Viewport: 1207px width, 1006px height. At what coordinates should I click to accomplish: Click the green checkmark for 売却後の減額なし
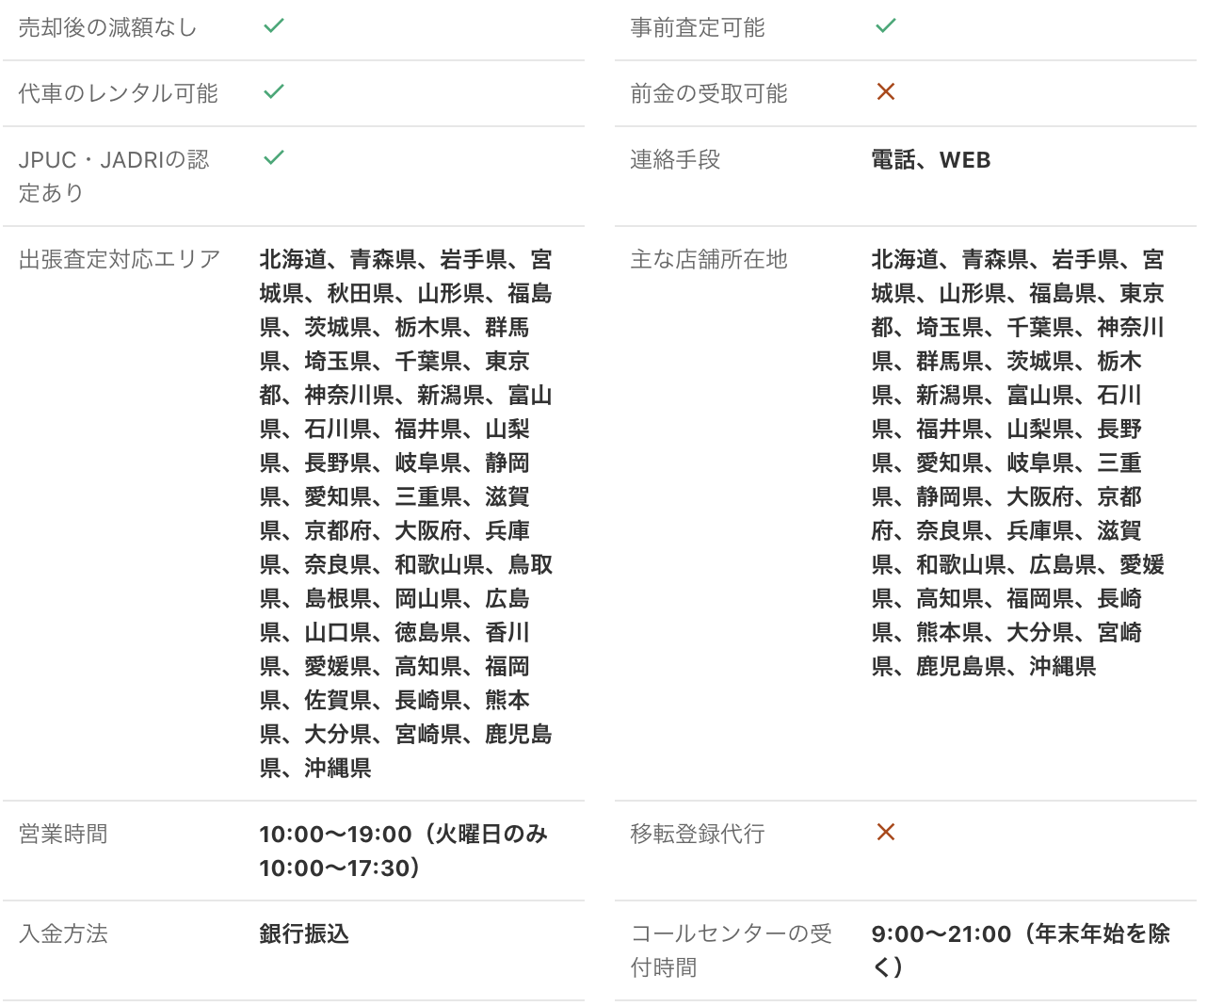click(x=274, y=26)
